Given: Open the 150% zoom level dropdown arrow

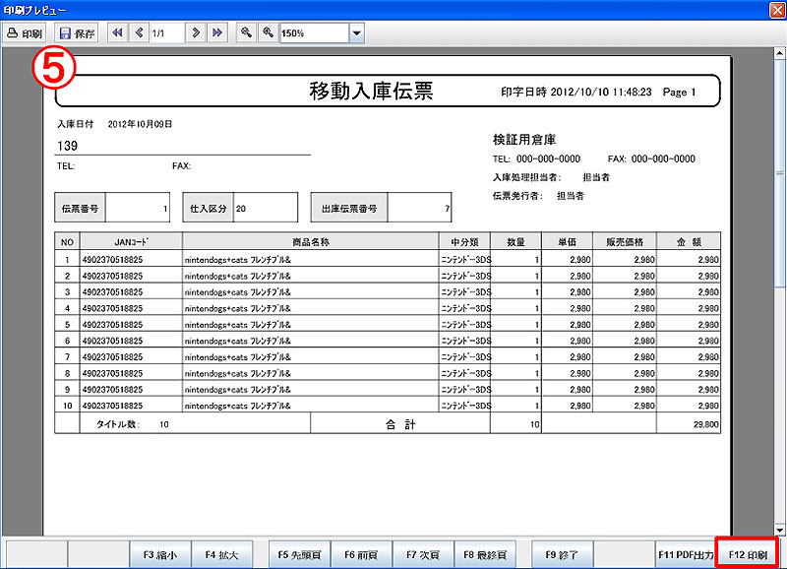Looking at the screenshot, I should coord(356,32).
